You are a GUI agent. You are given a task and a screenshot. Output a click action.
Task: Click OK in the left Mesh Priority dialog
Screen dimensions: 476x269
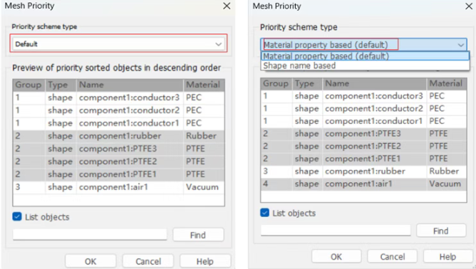(90, 261)
